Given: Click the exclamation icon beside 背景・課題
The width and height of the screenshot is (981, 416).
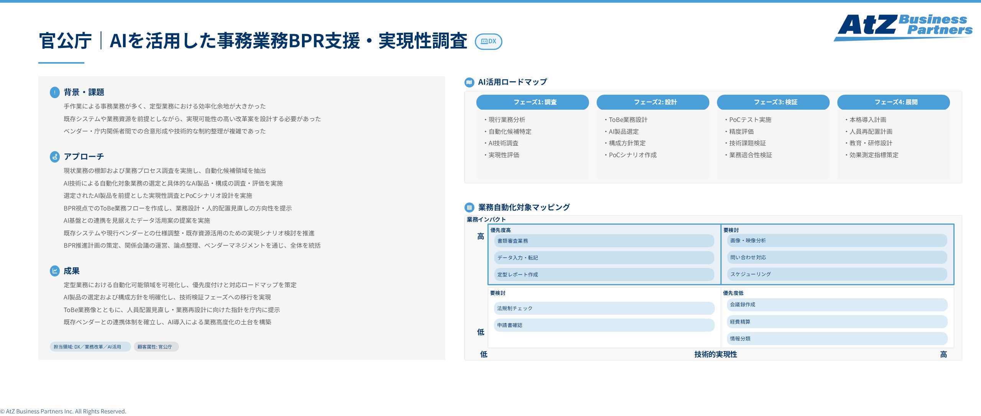Looking at the screenshot, I should [55, 92].
